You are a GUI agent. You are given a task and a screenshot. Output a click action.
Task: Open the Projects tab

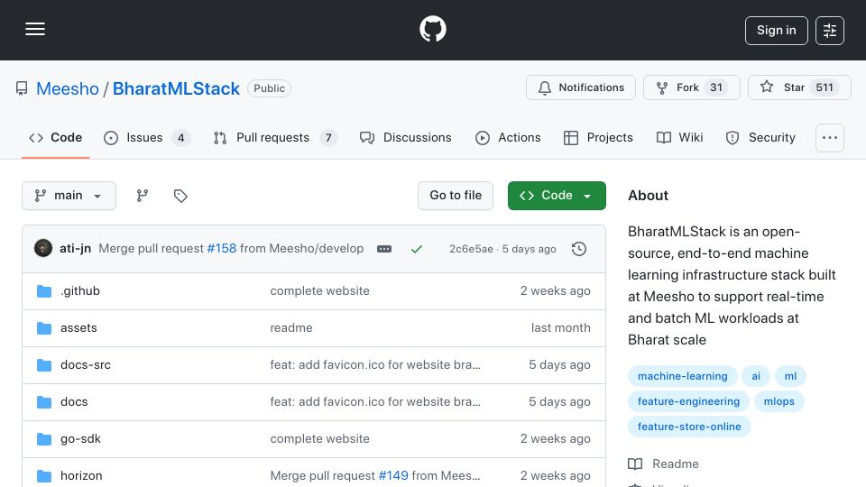(x=598, y=137)
